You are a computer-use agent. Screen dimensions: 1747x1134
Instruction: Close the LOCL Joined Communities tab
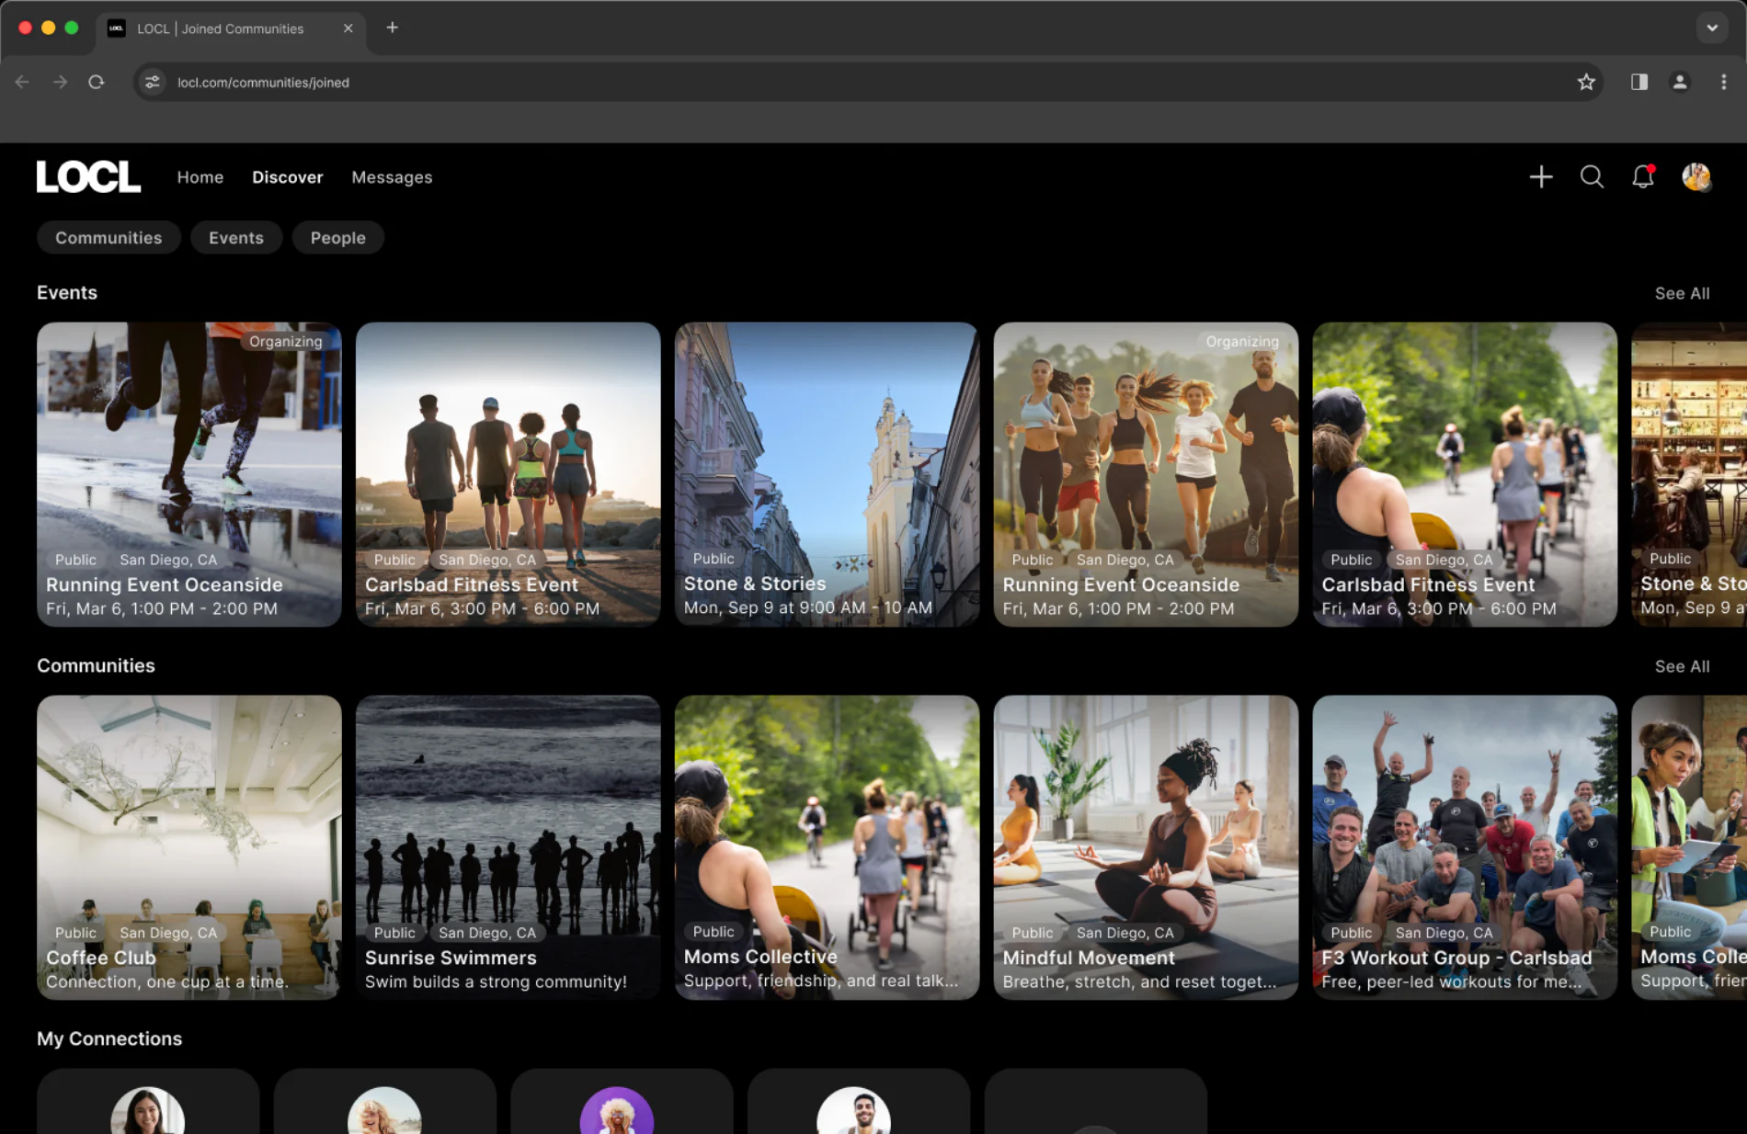(x=348, y=28)
